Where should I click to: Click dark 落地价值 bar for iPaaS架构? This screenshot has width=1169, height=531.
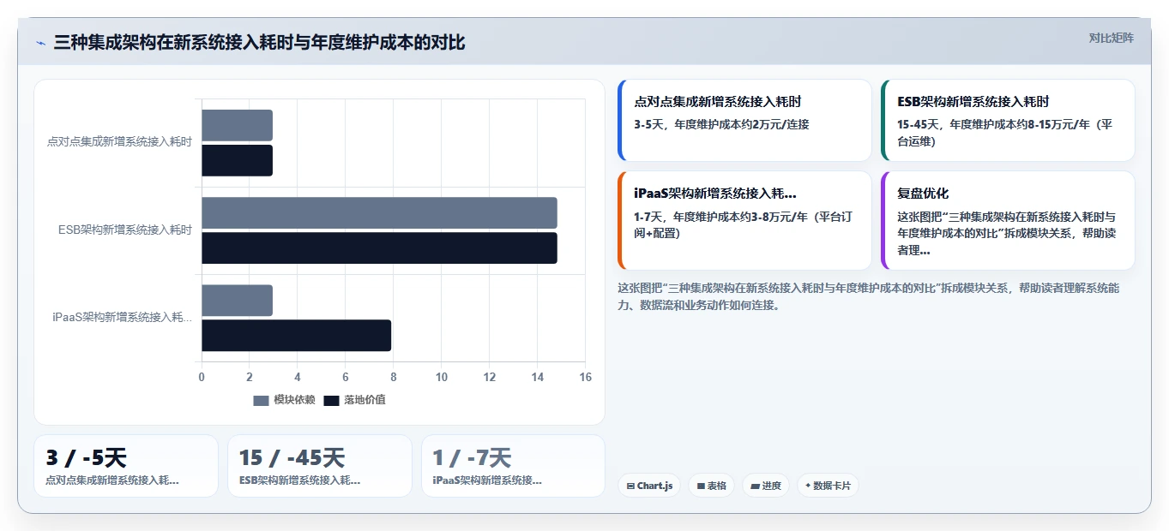pos(296,336)
